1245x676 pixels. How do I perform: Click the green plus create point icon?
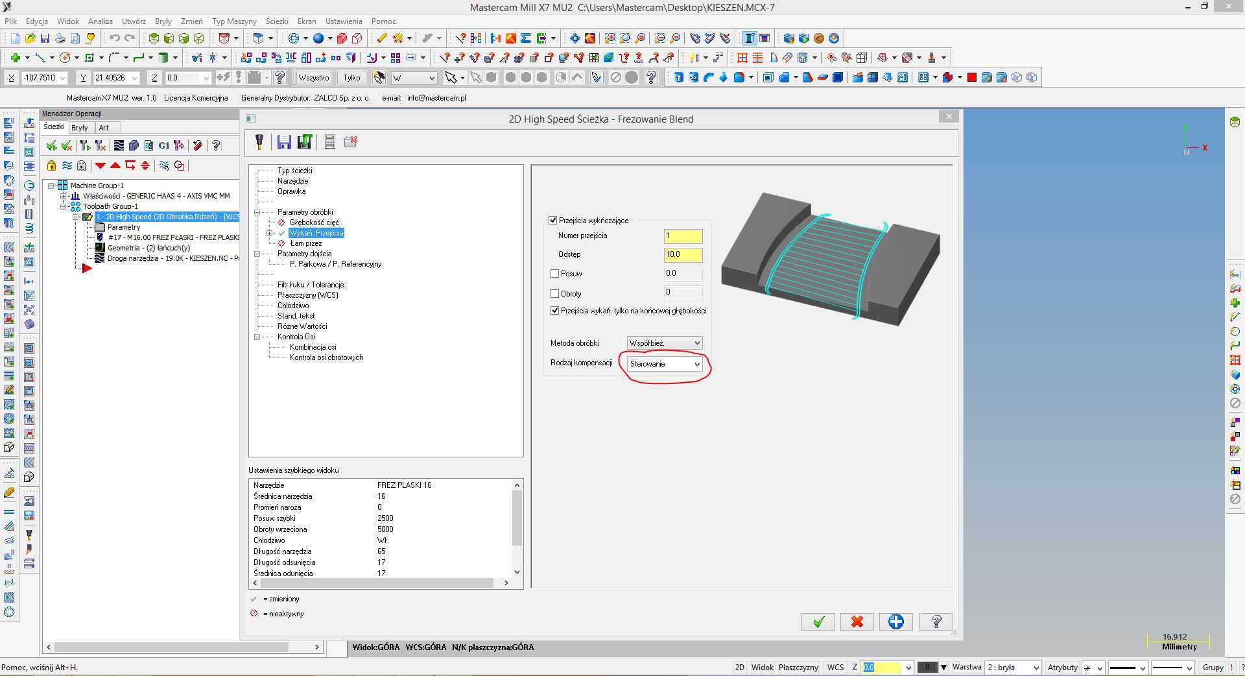tap(15, 58)
